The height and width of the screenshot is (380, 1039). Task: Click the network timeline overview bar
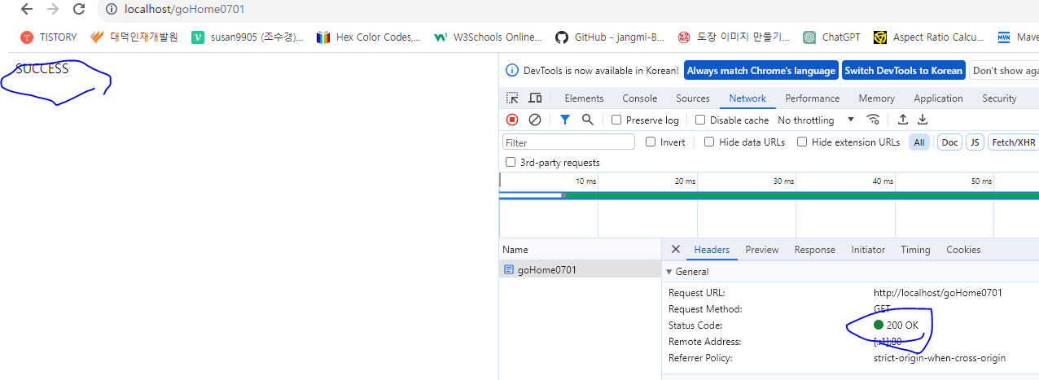pyautogui.click(x=769, y=195)
